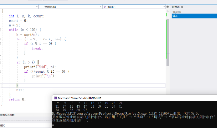Click the highlighted closing brace line in the editor

coord(83,85)
